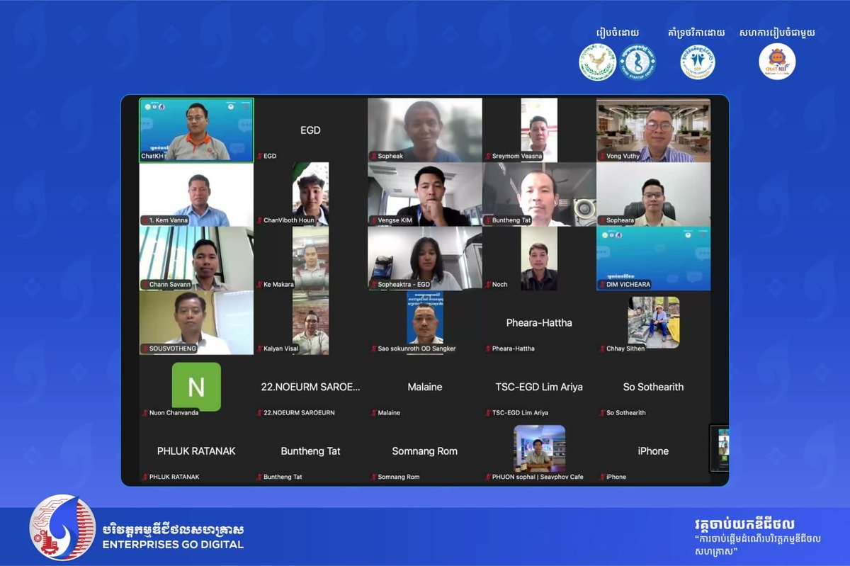Click the muted mic icon beside Noch
The image size is (850, 566).
[x=487, y=285]
